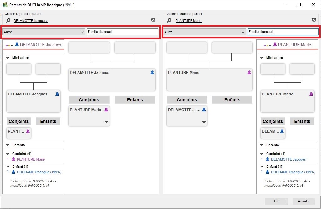The image size is (321, 209).
Task: Click empty father box above large DELAMOTTE Jacques
Action: [x=89, y=47]
